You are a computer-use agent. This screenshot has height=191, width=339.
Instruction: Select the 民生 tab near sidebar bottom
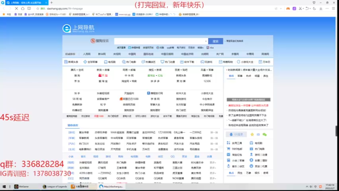[x=240, y=173]
